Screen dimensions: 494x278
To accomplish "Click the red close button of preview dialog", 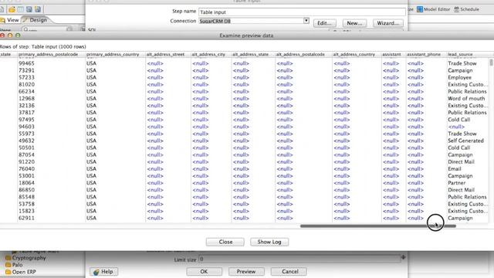I will [x=2, y=36].
